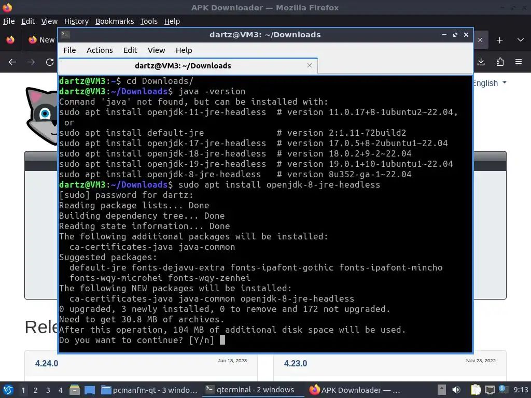
Task: Select the dartz@VM3: ~/Downloads terminal tab
Action: click(x=188, y=66)
